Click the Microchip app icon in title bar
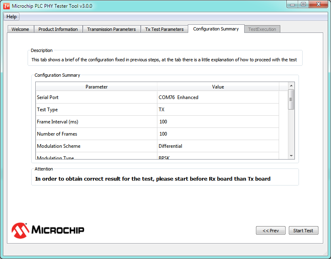The height and width of the screenshot is (259, 331). [6, 6]
